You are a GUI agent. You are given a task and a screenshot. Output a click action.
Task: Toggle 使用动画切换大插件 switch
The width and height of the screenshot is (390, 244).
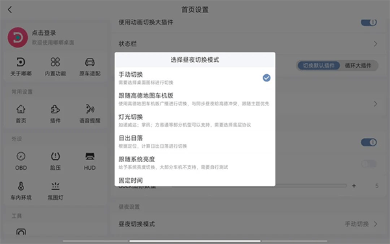click(x=369, y=22)
